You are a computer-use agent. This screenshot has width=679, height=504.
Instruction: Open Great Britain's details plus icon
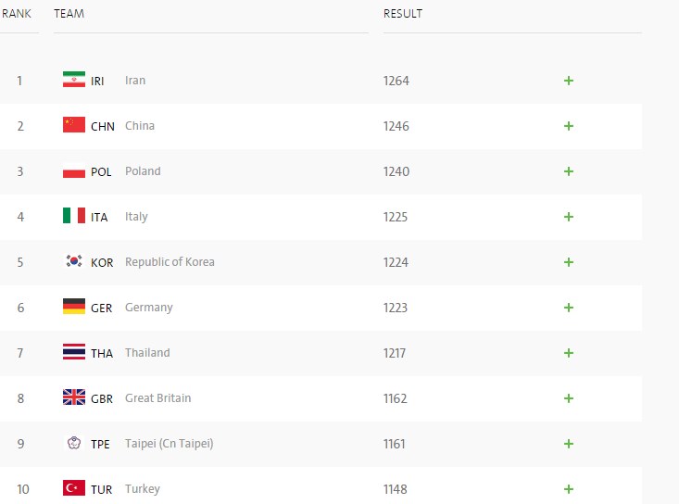pyautogui.click(x=569, y=398)
